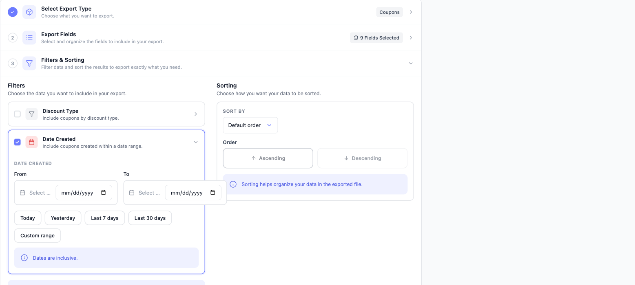Screen dimensions: 635x285
Task: Click the 9 Fields Selected badge
Action: 376,38
